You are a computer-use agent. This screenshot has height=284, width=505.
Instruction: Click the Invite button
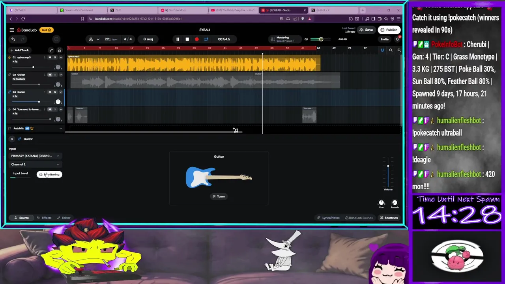(x=384, y=39)
